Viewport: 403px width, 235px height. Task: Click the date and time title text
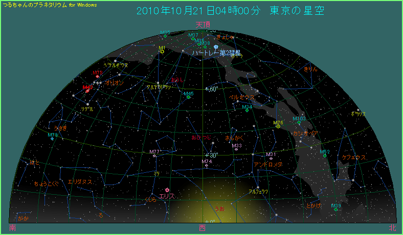tap(230, 11)
